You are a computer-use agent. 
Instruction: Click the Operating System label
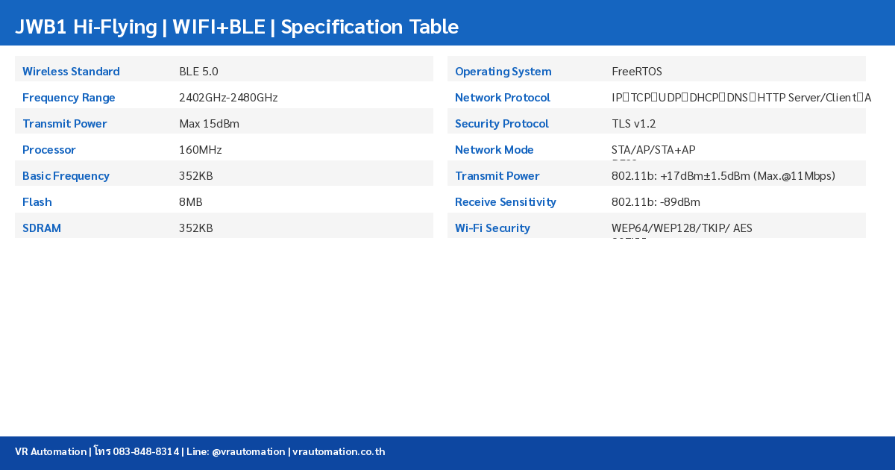[503, 72]
